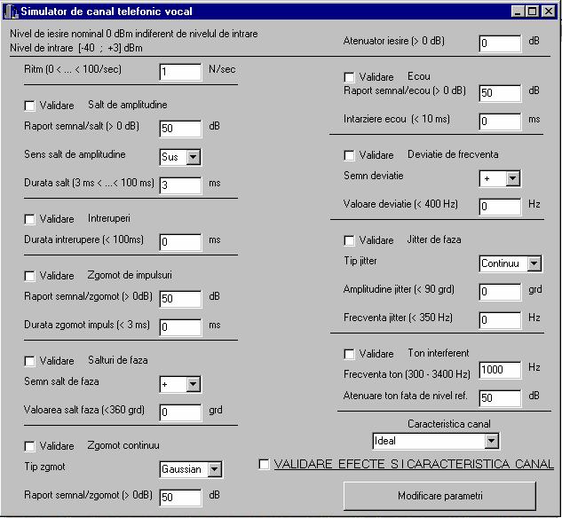Screen dimensions: 562x518
Task: Click Raport semnal/zgomot field under Zgomot de impulsuri
Action: [x=180, y=299]
